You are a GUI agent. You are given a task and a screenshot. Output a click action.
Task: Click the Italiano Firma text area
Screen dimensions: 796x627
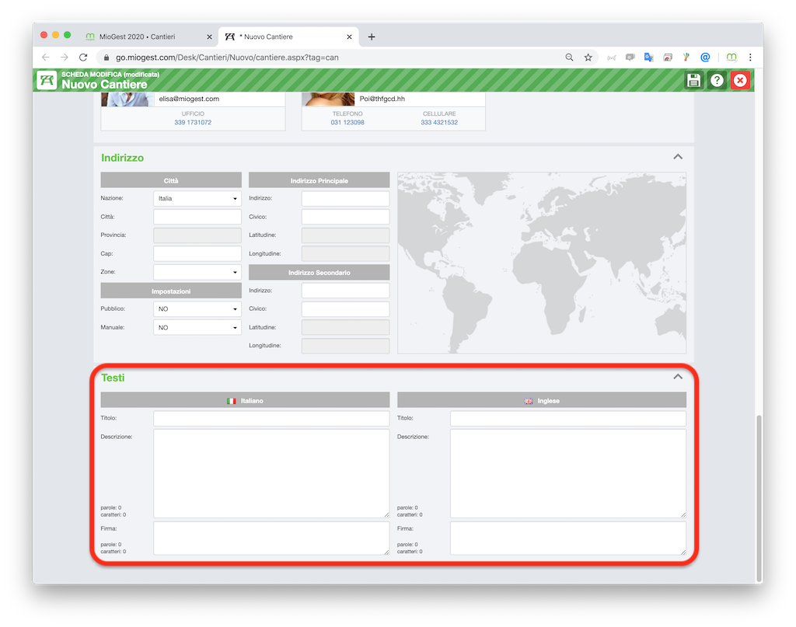(271, 538)
